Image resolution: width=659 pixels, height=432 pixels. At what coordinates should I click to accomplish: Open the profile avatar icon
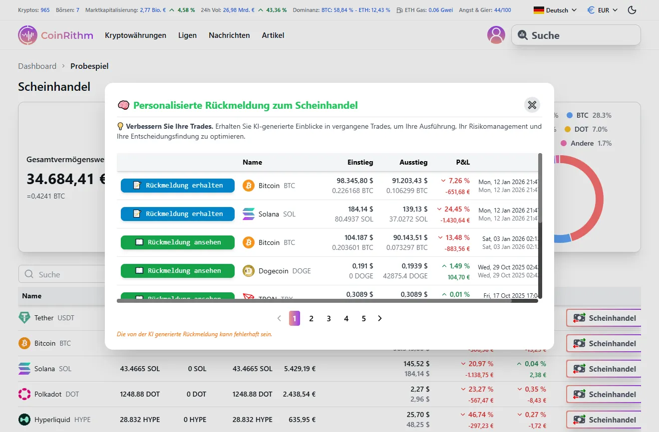coord(496,35)
